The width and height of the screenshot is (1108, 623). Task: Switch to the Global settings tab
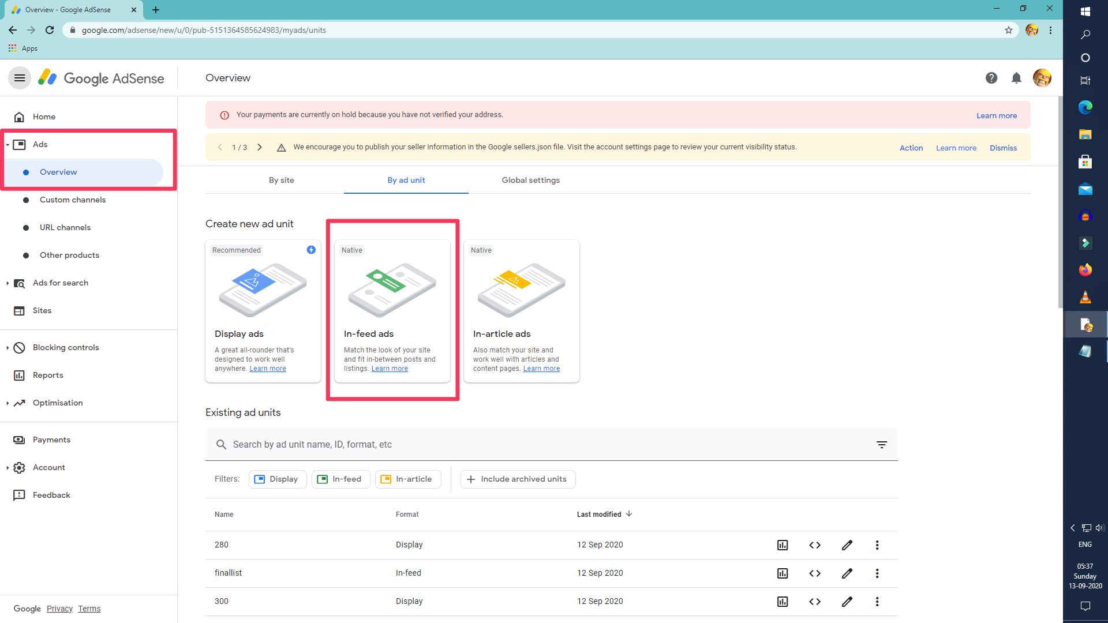pos(530,180)
